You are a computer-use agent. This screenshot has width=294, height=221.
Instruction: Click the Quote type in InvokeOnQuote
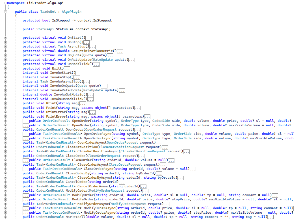click(x=82, y=86)
